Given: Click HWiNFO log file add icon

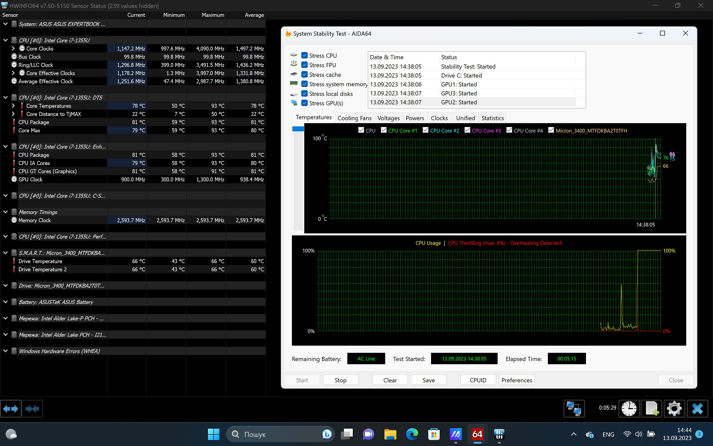Looking at the screenshot, I should [x=652, y=409].
